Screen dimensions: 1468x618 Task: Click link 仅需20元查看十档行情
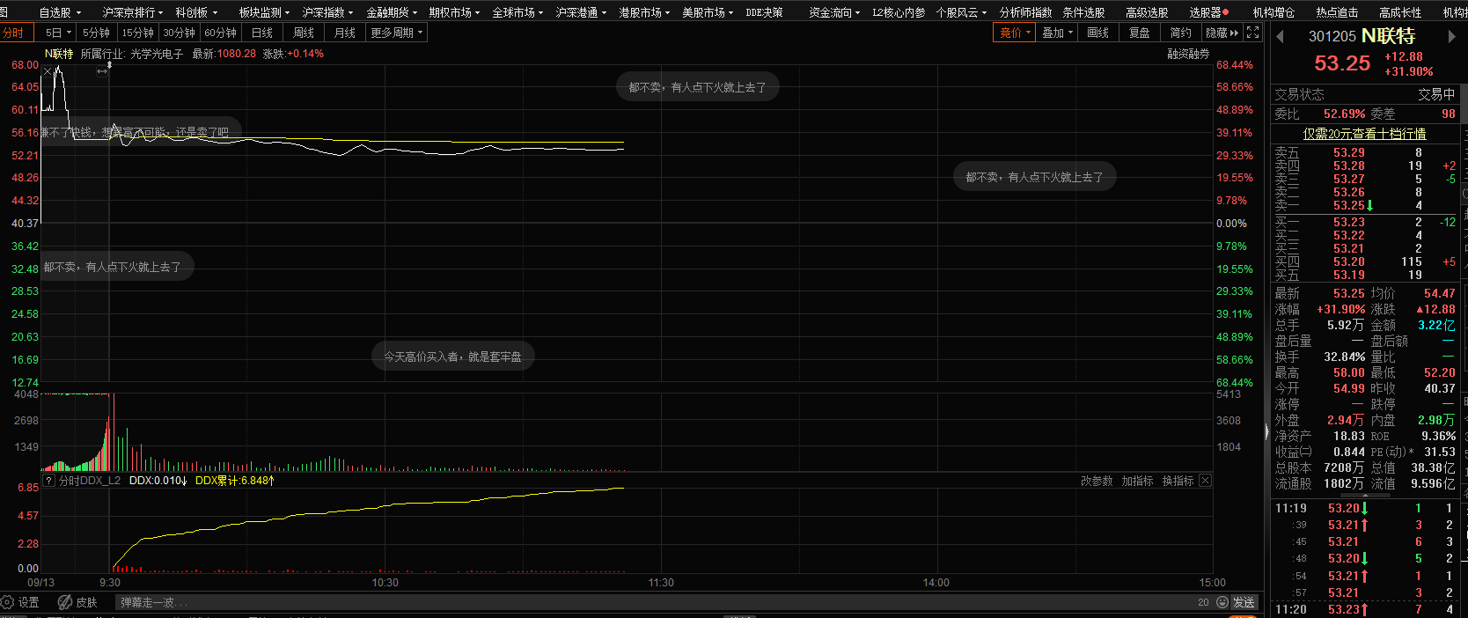tap(1364, 134)
